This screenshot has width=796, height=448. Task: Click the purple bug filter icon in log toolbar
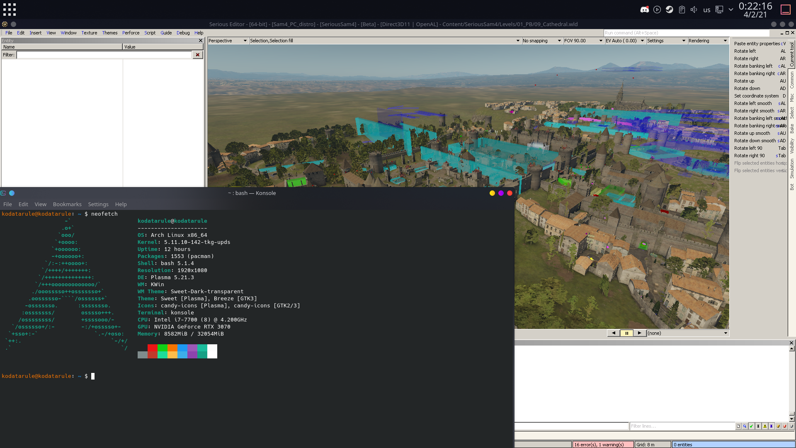(772, 426)
